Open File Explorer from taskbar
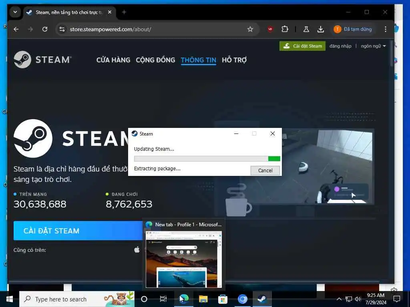410x307 pixels. [x=203, y=299]
